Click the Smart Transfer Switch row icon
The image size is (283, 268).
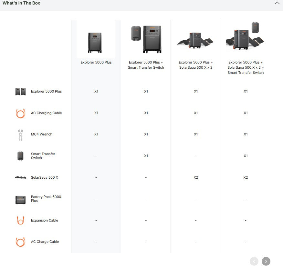coord(20,156)
